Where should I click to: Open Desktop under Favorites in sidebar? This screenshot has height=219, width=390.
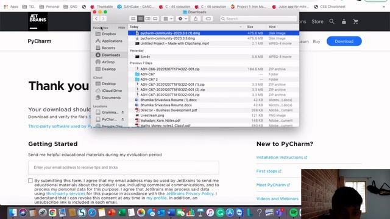[x=108, y=69]
